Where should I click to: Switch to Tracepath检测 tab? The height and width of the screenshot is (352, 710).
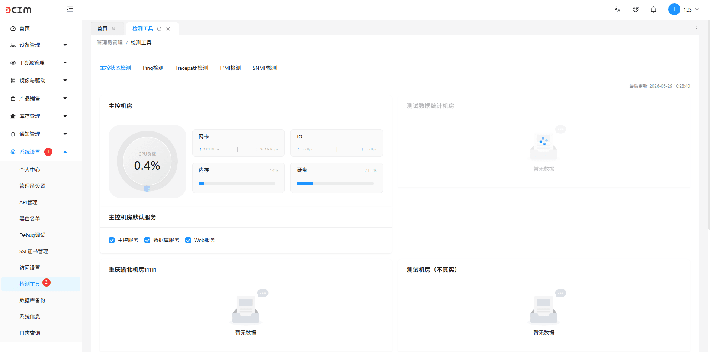coord(192,68)
